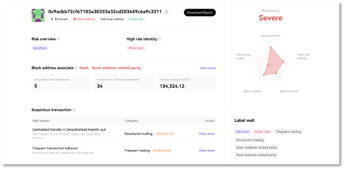The width and height of the screenshot is (345, 170).
Task: Click Hack address related party label
Action: (x=256, y=155)
